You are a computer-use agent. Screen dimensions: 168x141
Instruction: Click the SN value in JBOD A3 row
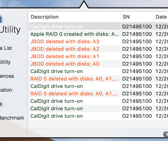click(137, 41)
